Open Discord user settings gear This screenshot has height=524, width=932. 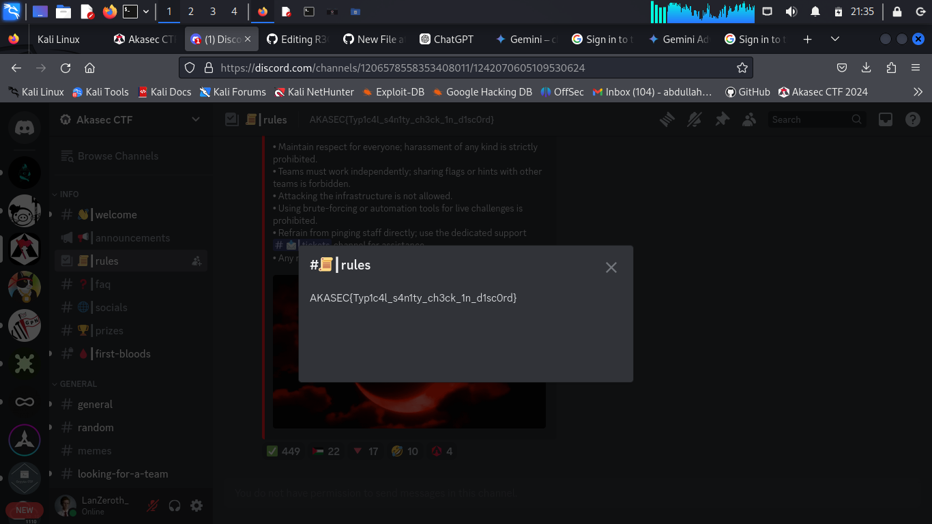click(196, 506)
